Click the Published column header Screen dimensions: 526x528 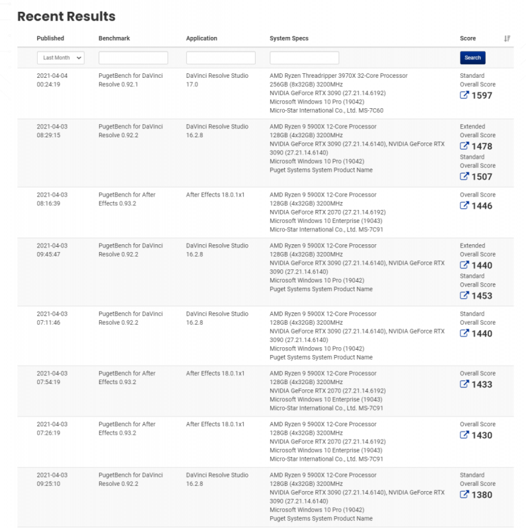(x=50, y=38)
